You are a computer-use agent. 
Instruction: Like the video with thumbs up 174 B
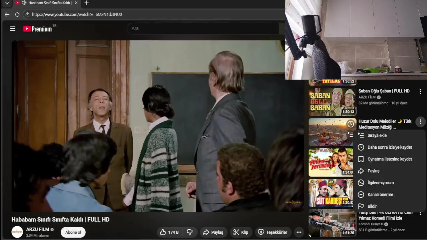pos(169,232)
